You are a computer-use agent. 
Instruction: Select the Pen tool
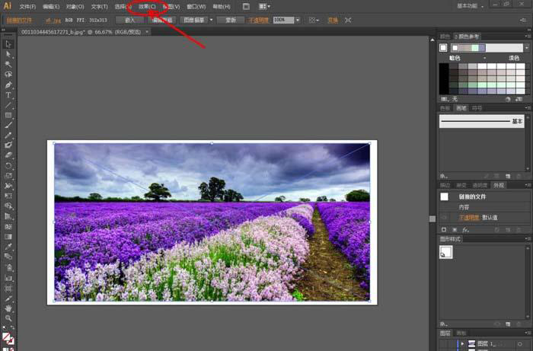point(8,85)
